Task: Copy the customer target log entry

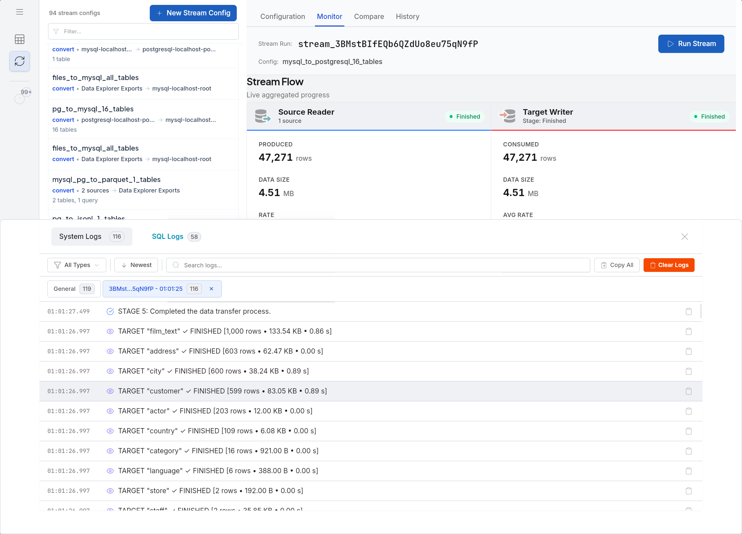Action: (x=689, y=391)
